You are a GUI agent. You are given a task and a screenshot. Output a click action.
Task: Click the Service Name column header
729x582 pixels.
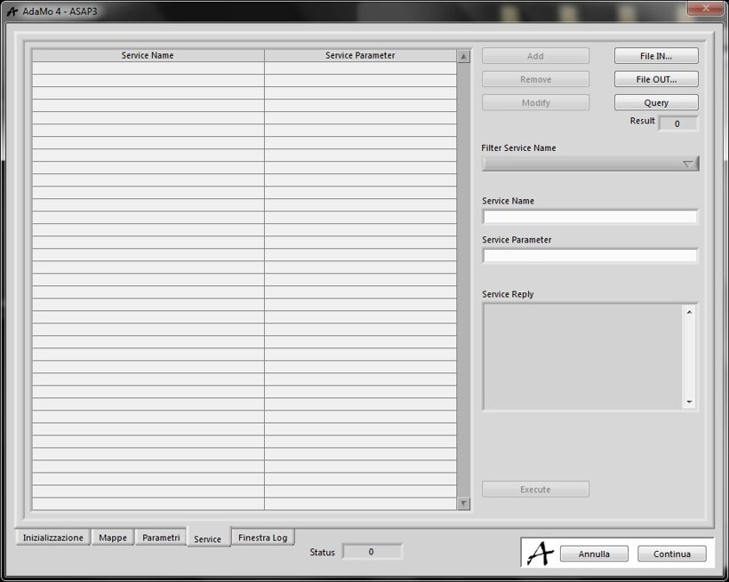[148, 55]
